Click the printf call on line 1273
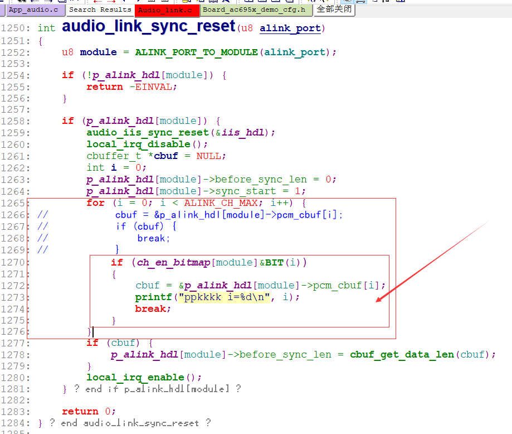The height and width of the screenshot is (434, 512). coord(153,297)
